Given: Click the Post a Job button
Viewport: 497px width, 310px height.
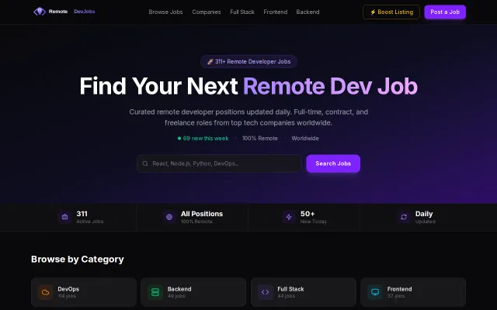Looking at the screenshot, I should click(445, 12).
